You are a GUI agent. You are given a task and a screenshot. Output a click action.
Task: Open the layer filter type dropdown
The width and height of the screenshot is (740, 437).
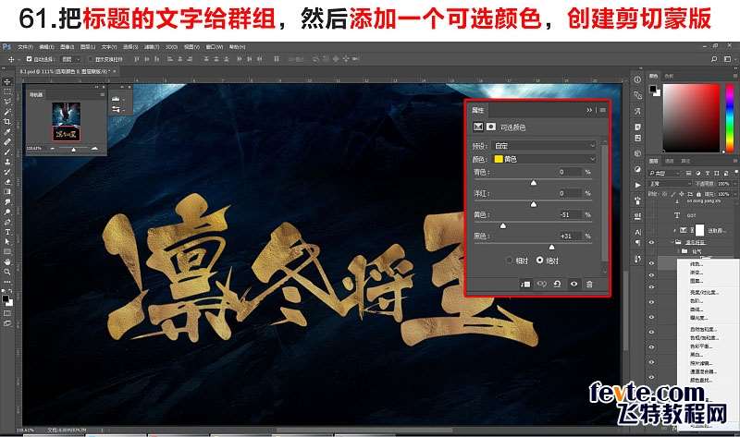pyautogui.click(x=664, y=173)
